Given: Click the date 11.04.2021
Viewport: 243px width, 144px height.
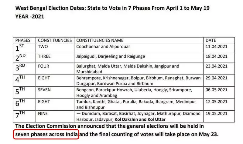Looking at the screenshot, I should tap(216, 47).
